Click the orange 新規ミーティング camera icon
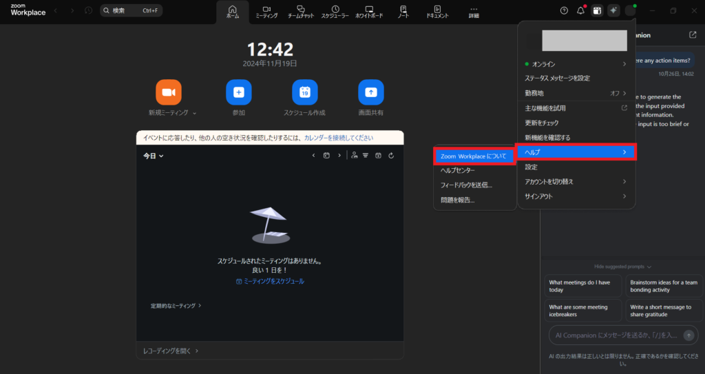The height and width of the screenshot is (374, 705). [x=168, y=92]
